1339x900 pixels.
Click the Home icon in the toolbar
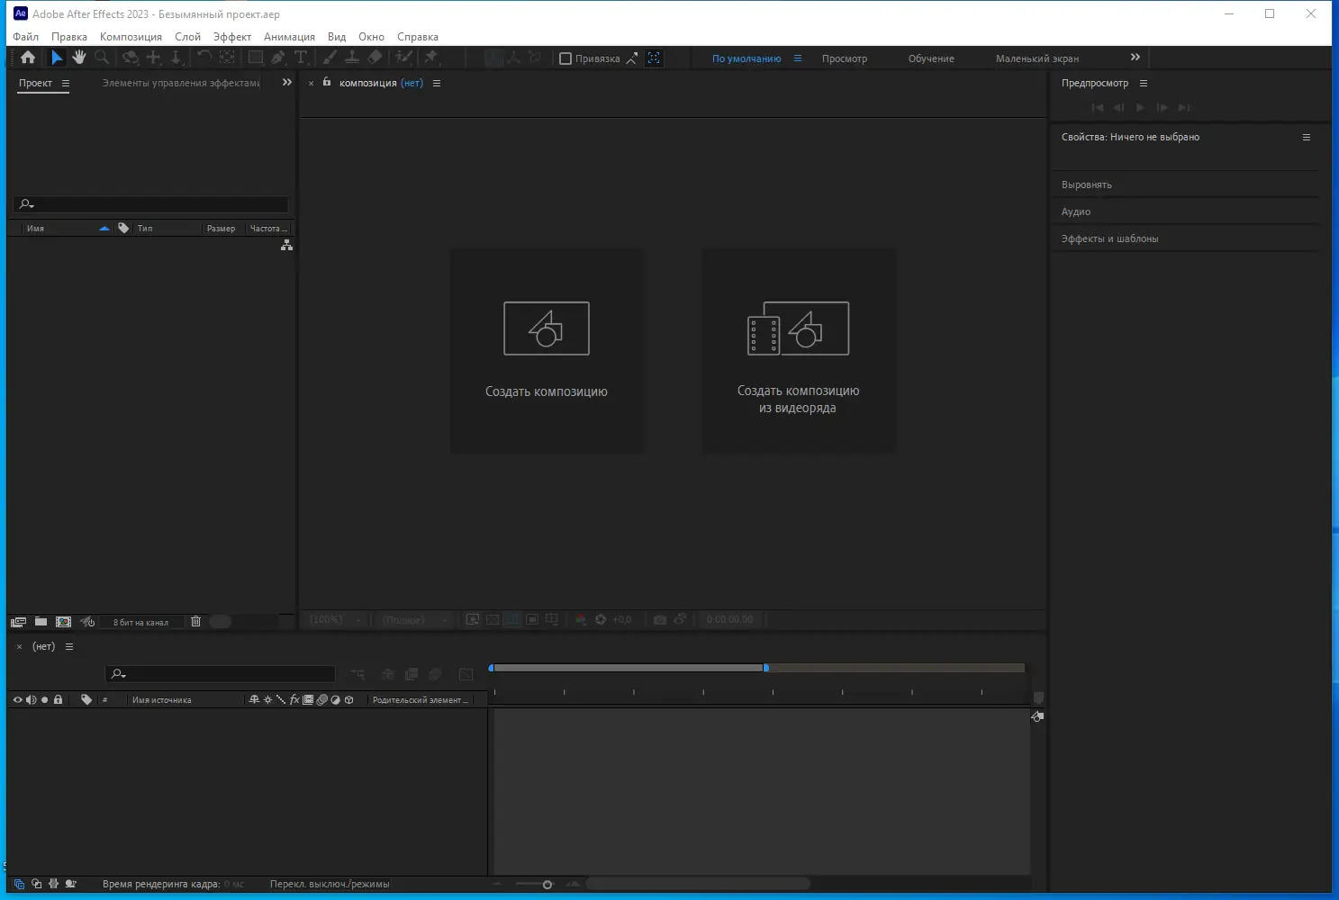point(27,57)
